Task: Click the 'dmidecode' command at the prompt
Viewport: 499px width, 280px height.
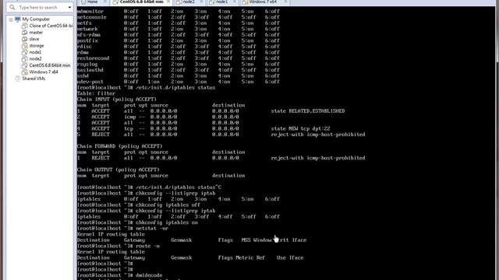Action: [149, 275]
